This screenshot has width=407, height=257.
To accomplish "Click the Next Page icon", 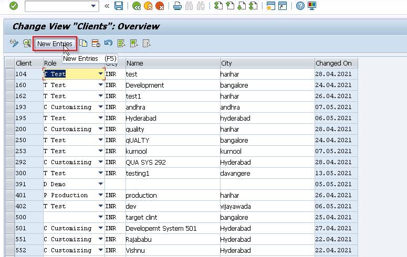I will coord(242,6).
